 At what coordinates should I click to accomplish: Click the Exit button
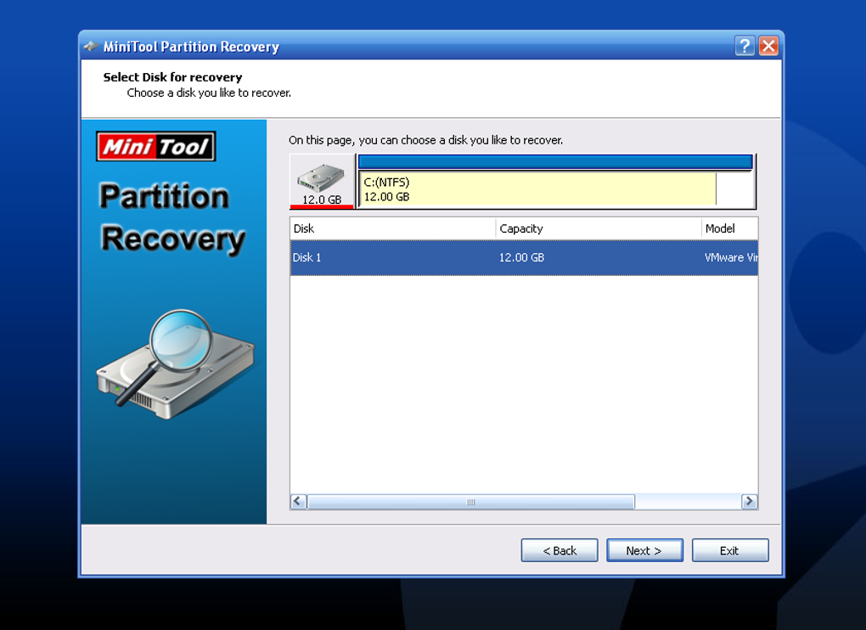pos(729,550)
